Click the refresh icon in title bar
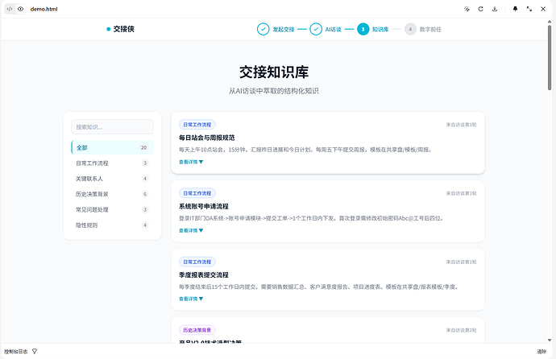Viewport: 556px width, 359px height. (x=480, y=9)
